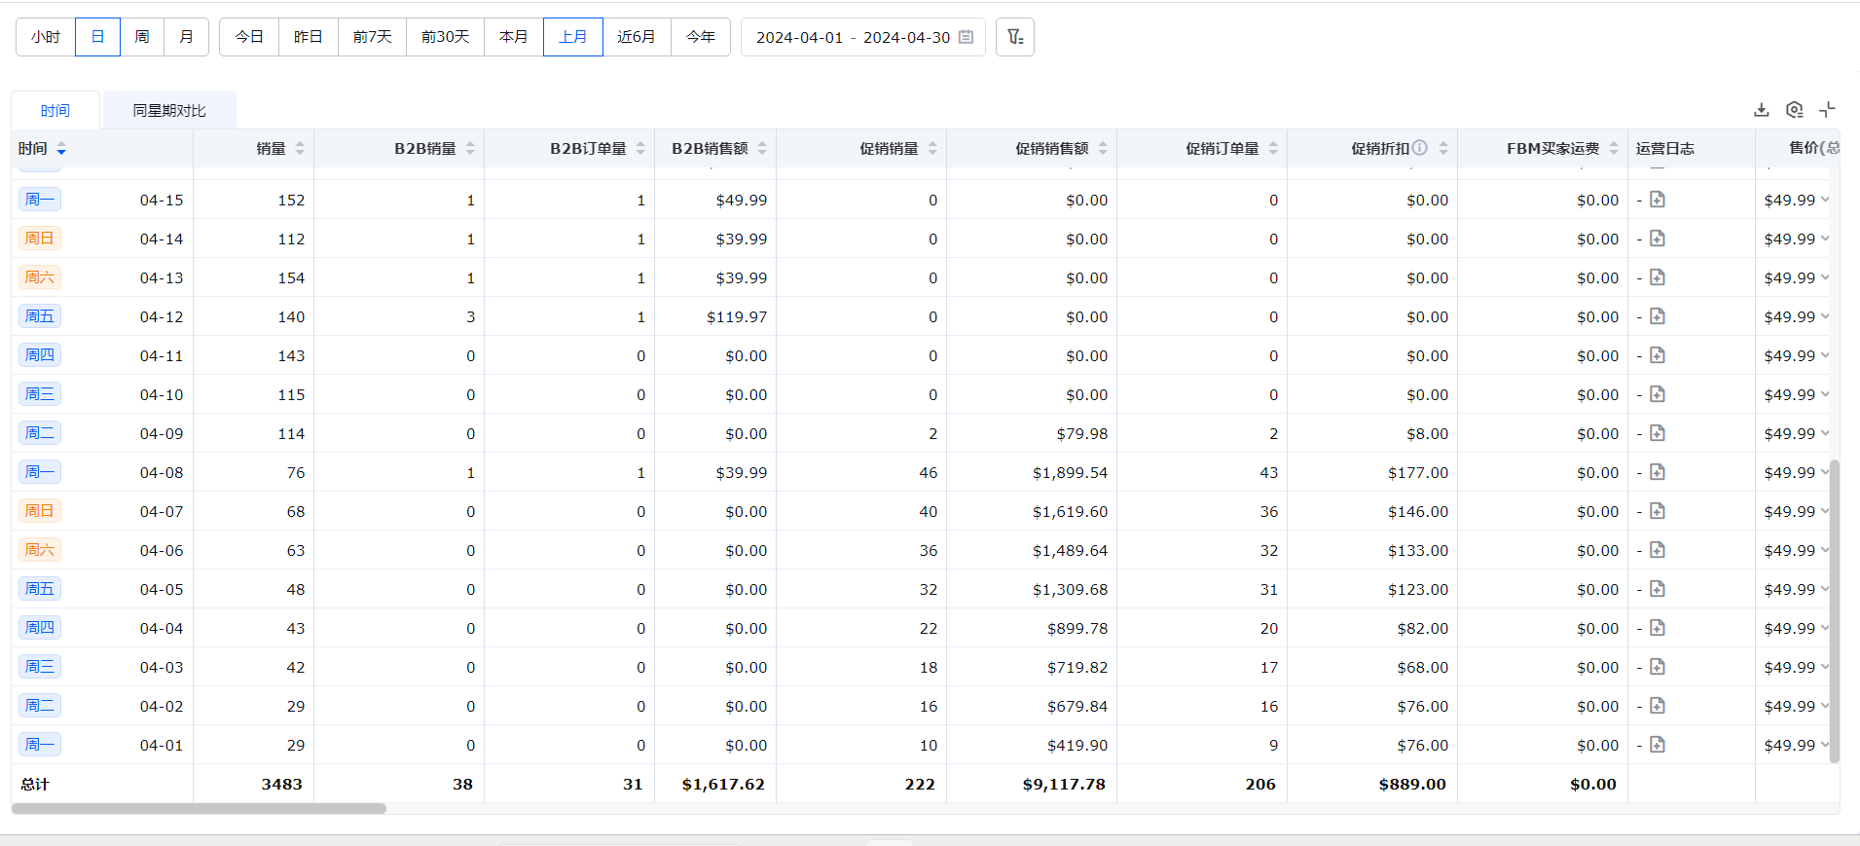Screen dimensions: 1860x846
Task: Switch to the 时间 tab
Action: (55, 111)
